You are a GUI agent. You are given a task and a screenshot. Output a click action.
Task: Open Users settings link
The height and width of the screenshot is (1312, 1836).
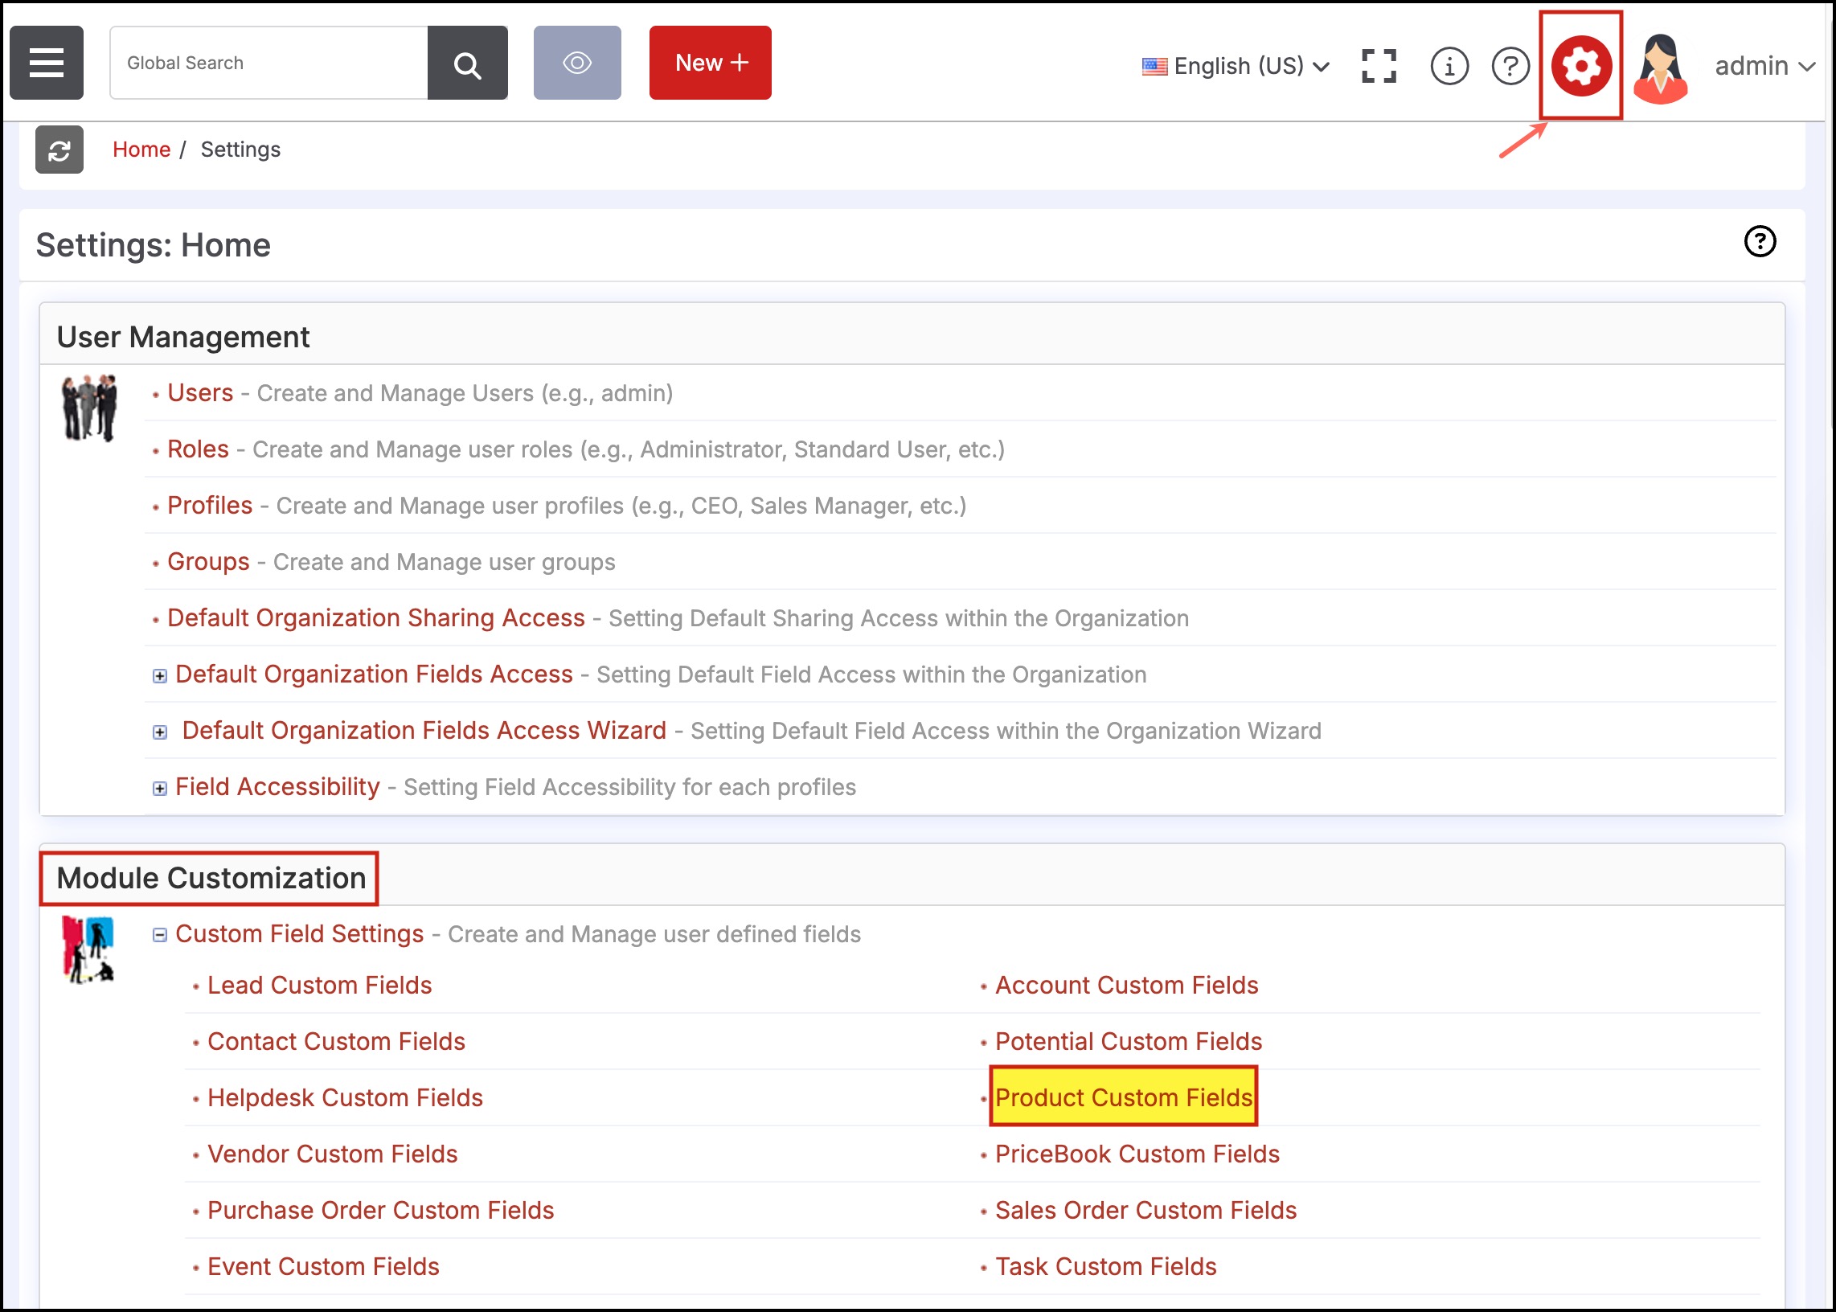tap(200, 393)
